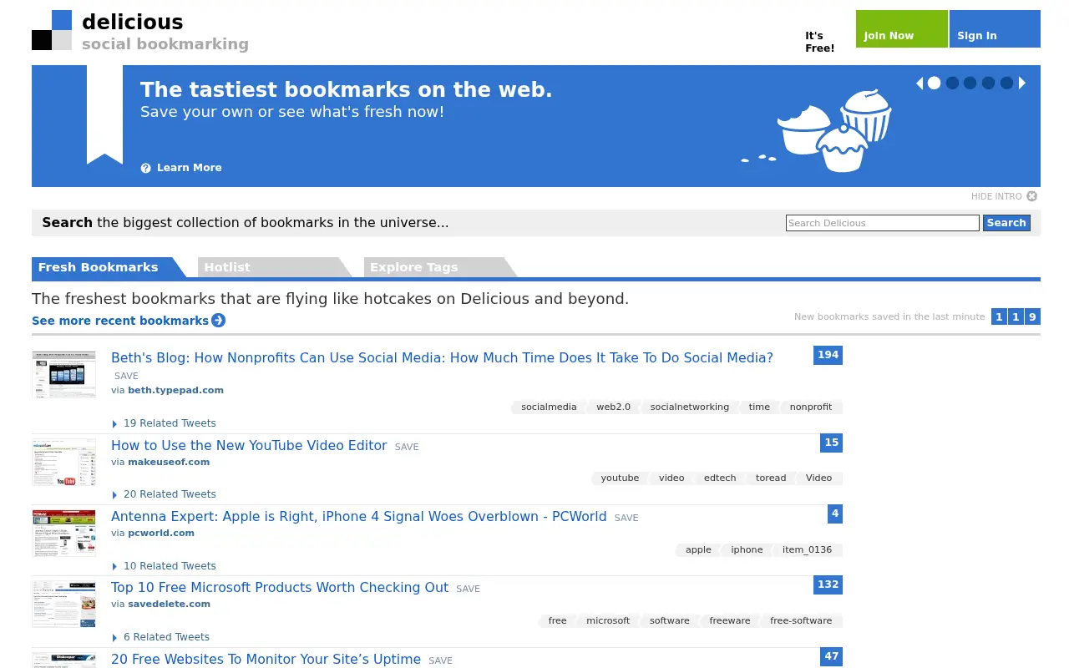Save the Top 10 Free Microsoft Products bookmark
This screenshot has width=1069, height=668.
[x=468, y=589]
